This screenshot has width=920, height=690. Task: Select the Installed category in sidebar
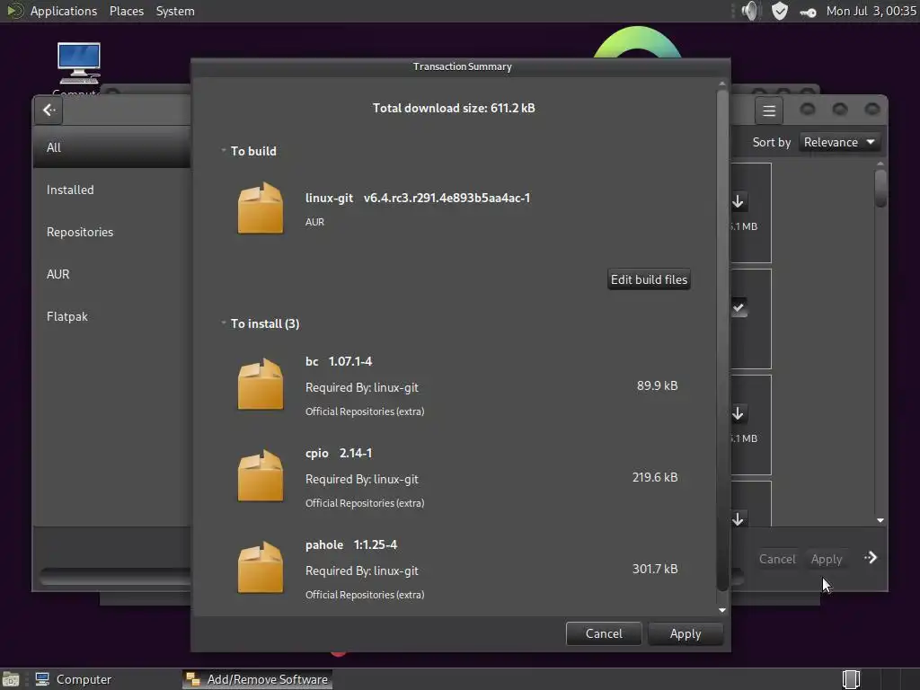111,190
